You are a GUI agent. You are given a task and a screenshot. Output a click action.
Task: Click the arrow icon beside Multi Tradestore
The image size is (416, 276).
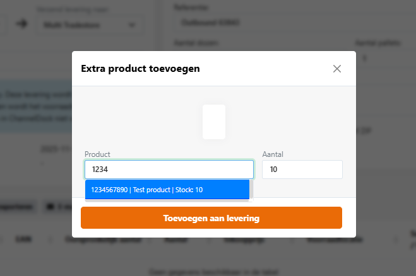point(21,25)
